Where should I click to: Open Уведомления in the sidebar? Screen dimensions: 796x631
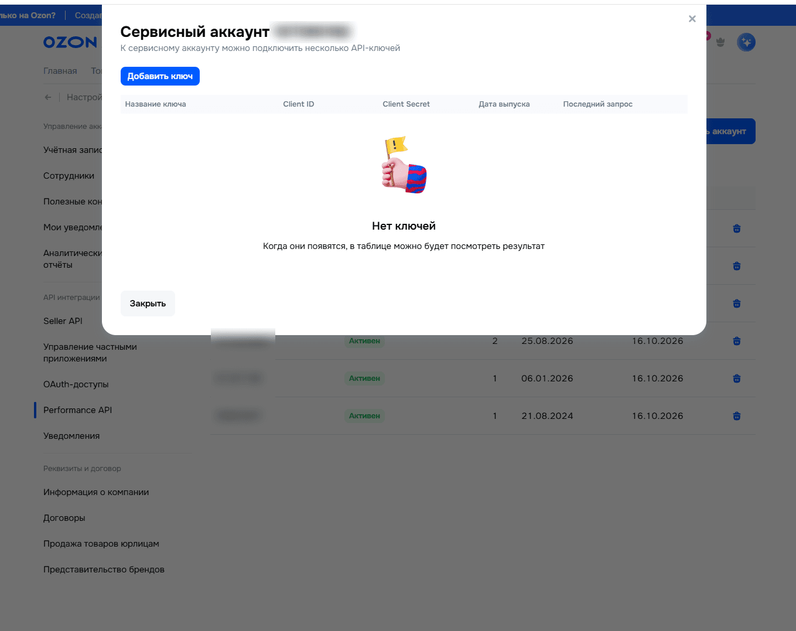click(71, 436)
